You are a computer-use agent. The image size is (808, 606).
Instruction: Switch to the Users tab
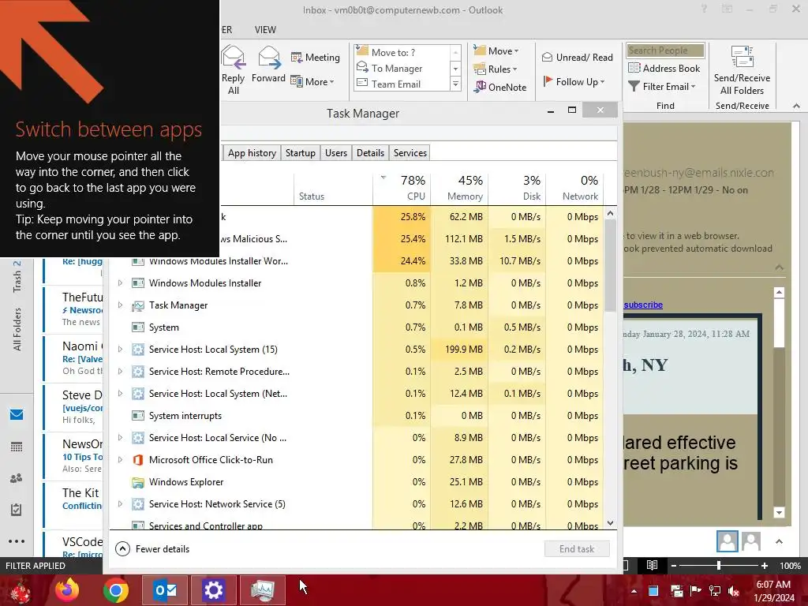pyautogui.click(x=336, y=153)
